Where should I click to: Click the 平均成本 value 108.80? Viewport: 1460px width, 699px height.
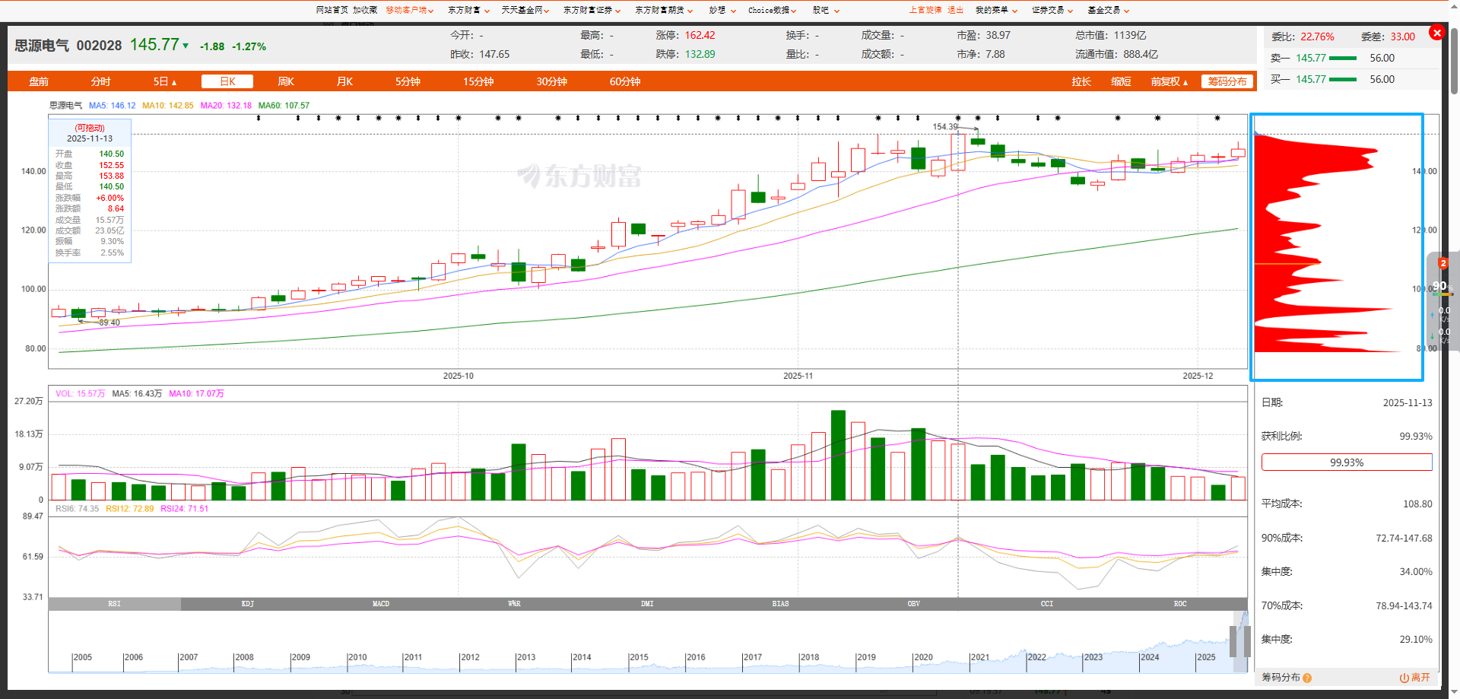tap(1417, 504)
